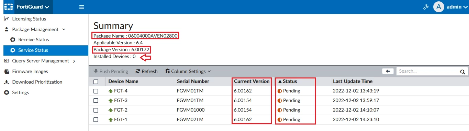Check the FGT-1 row checkbox

pos(96,120)
